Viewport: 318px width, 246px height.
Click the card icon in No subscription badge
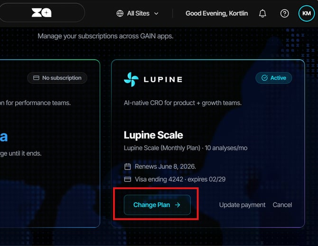pos(36,78)
